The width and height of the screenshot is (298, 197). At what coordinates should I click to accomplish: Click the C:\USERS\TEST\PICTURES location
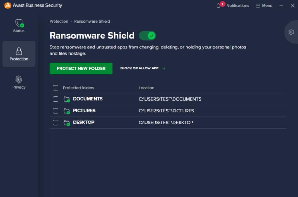[166, 111]
